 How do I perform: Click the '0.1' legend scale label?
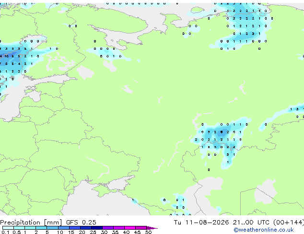5,232
